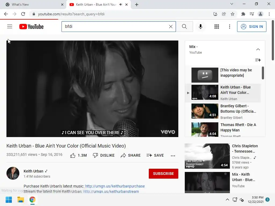Dislike the Keith Urban video
The image size is (275, 206).
[x=104, y=155]
